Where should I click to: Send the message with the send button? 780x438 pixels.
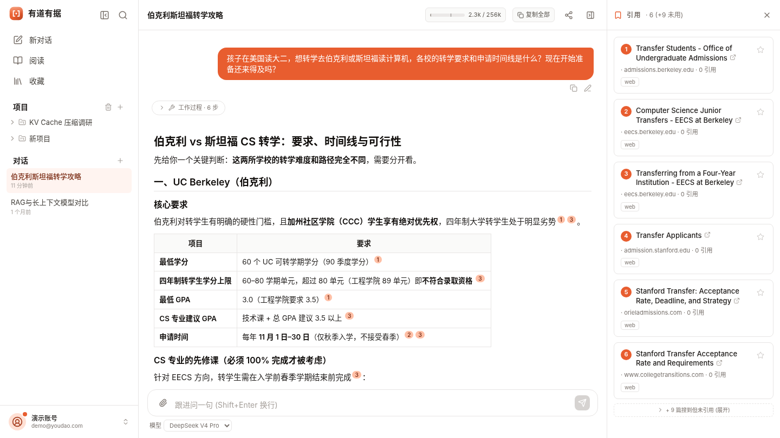click(582, 403)
